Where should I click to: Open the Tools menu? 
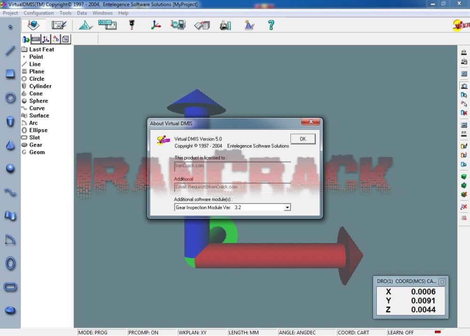65,13
